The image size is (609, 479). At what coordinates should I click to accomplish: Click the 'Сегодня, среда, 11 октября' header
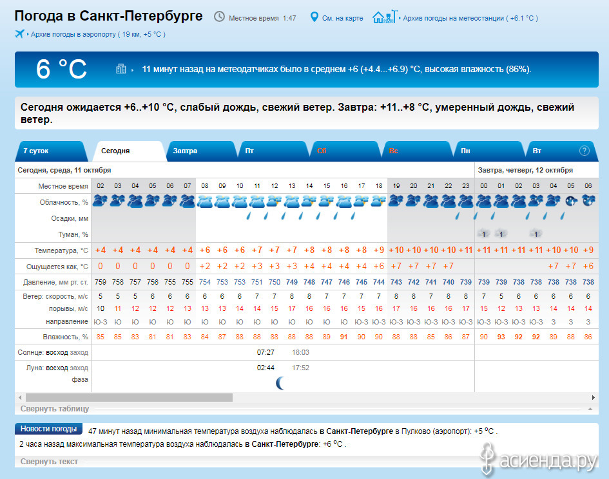pos(64,170)
